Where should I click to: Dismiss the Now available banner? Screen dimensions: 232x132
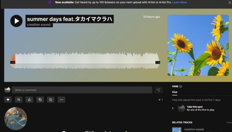(229, 3)
